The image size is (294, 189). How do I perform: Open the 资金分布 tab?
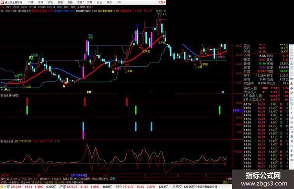pos(26,182)
